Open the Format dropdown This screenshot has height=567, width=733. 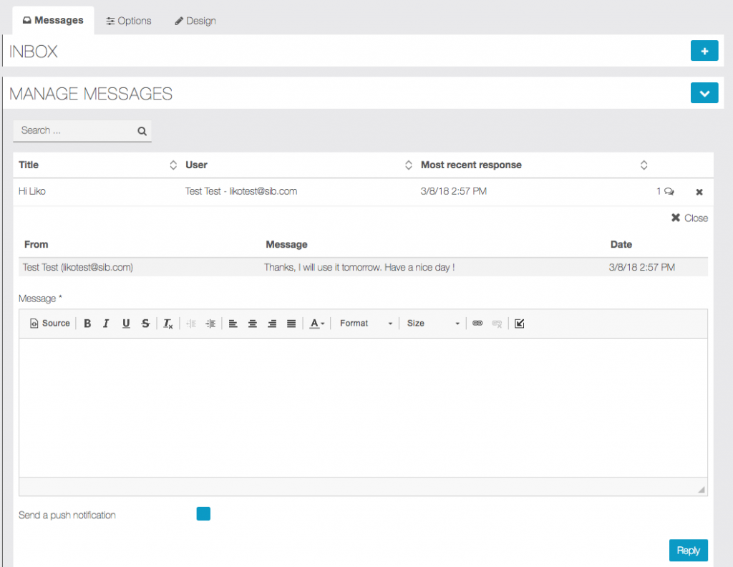[365, 323]
